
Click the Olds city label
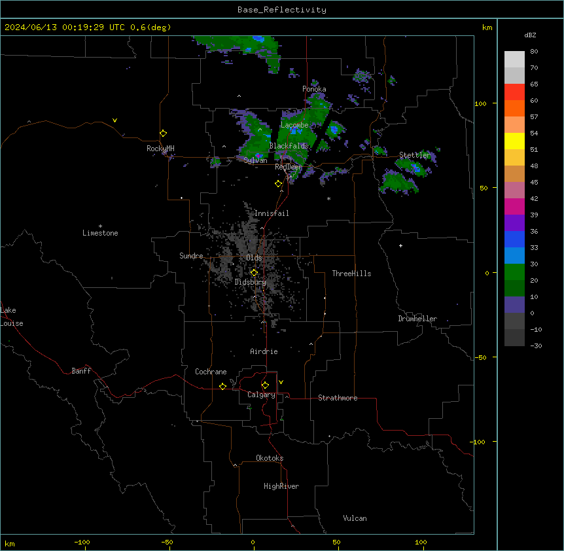tap(254, 258)
